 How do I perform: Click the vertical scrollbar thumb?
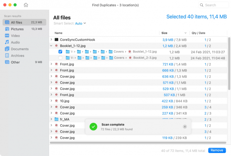229,63
